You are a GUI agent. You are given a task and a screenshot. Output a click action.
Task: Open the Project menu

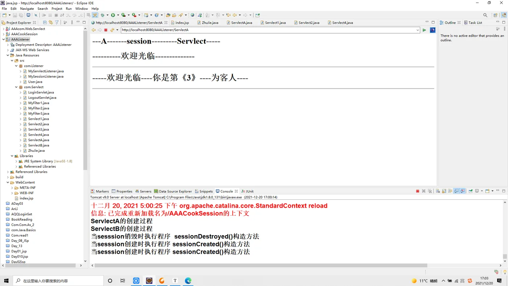click(57, 9)
